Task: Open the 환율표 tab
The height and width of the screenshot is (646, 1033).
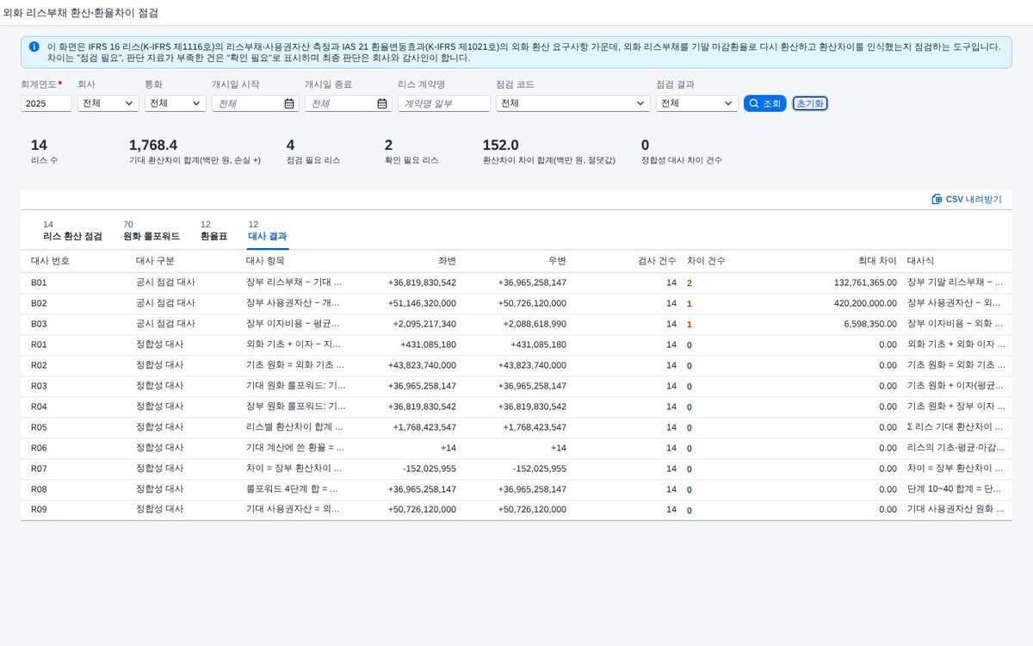Action: coord(213,231)
